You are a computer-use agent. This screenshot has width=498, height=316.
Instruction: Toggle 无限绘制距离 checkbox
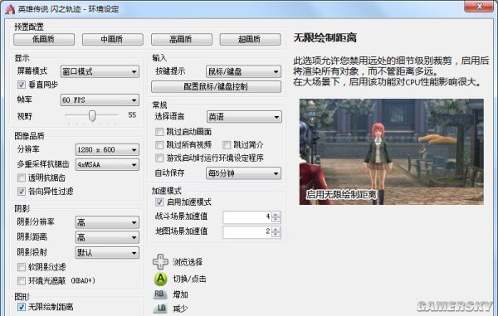click(x=22, y=307)
